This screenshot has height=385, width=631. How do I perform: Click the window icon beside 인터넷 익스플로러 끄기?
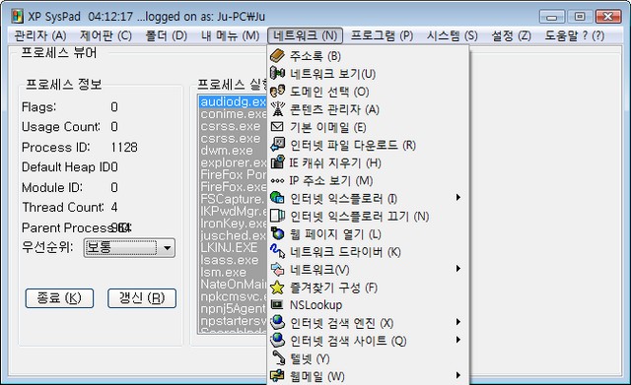[277, 216]
